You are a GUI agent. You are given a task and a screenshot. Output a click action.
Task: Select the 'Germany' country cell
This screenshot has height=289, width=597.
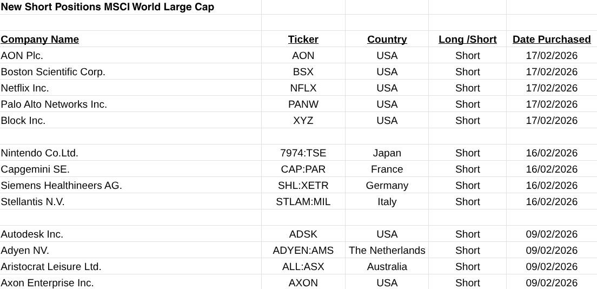pos(387,186)
